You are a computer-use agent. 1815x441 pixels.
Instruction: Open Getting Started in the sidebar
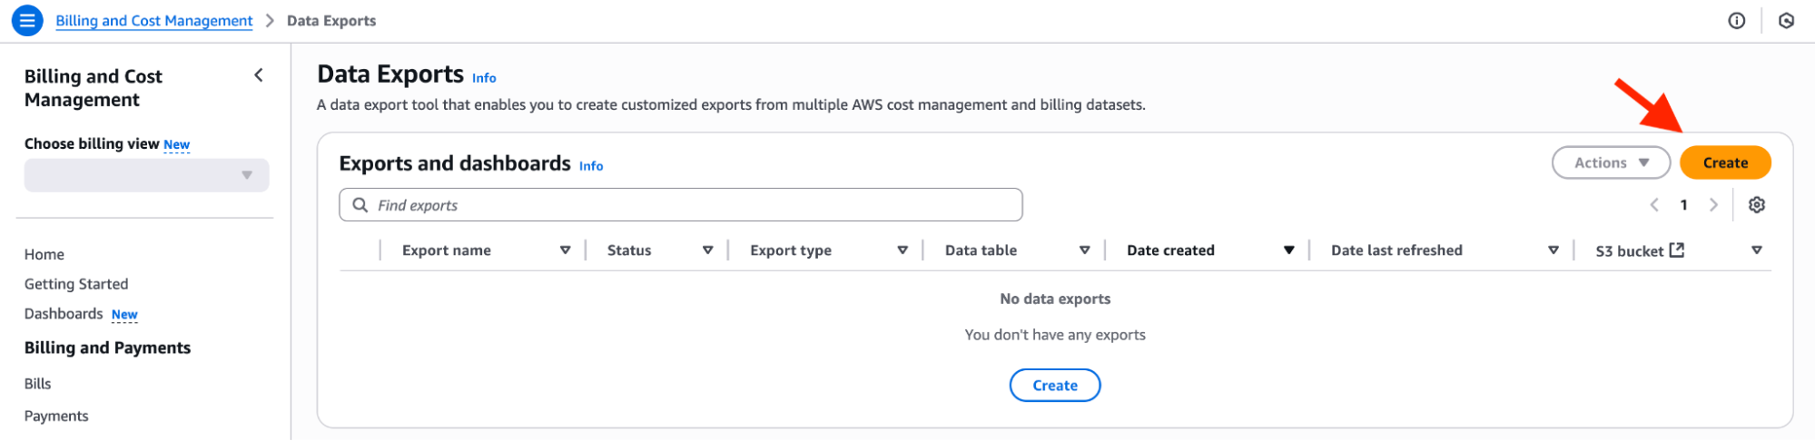(x=76, y=284)
